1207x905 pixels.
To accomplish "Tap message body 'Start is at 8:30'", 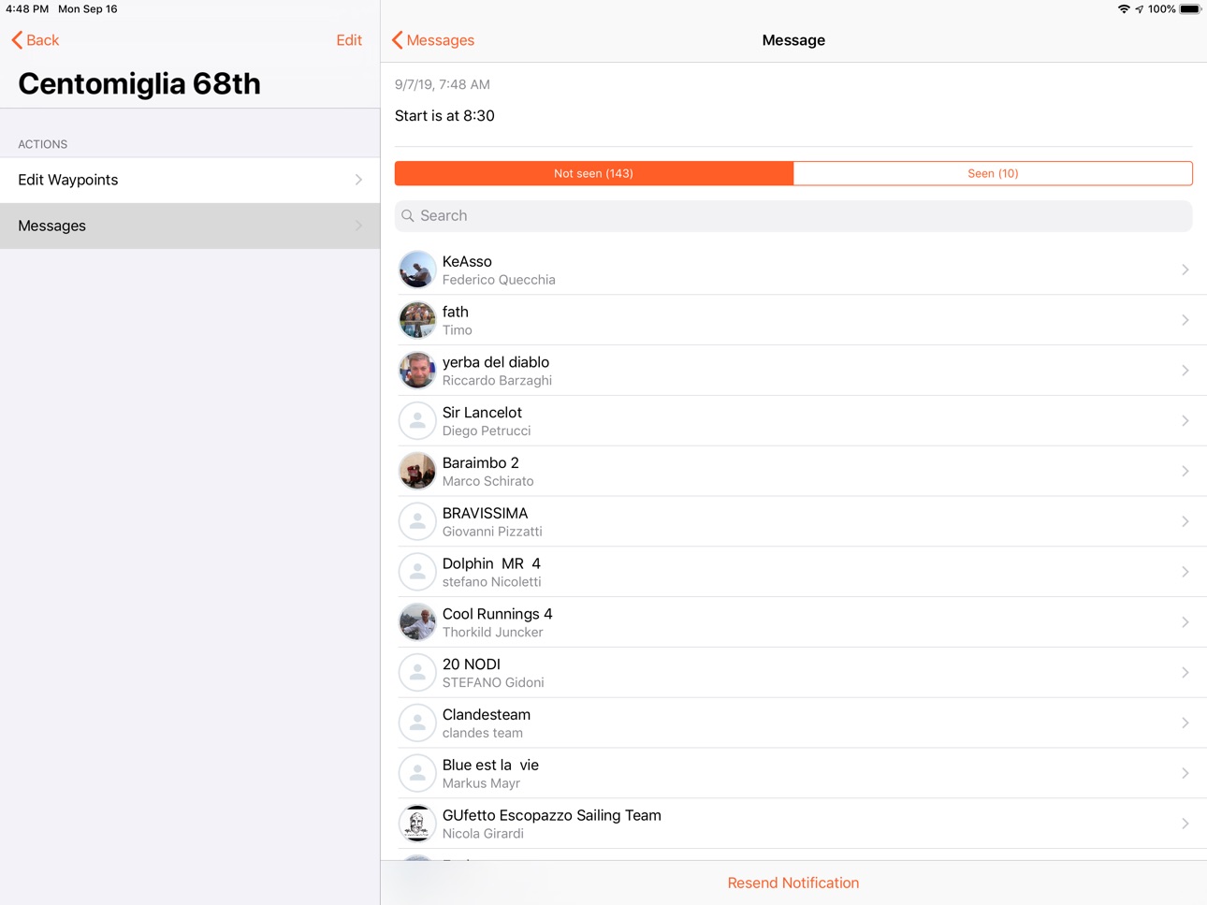I will [x=444, y=116].
